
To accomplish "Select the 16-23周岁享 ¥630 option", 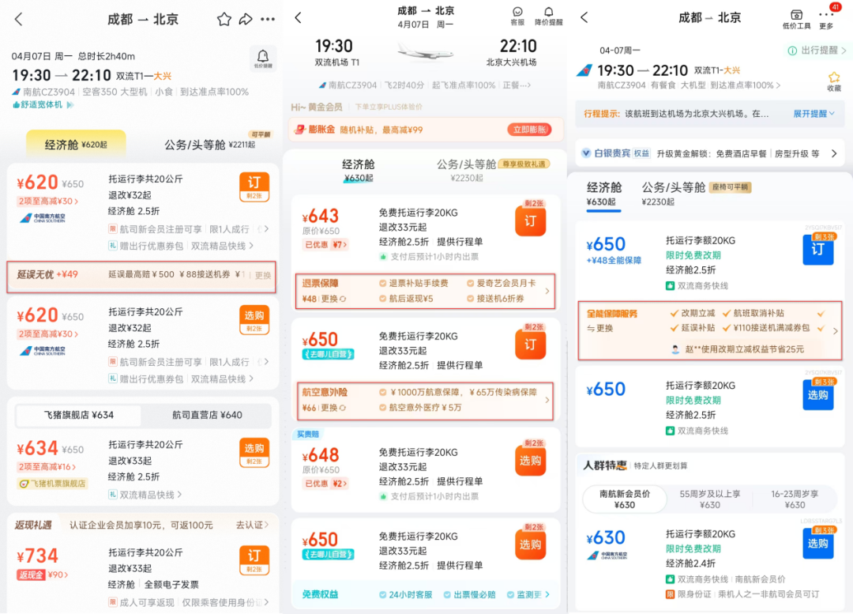I will (x=795, y=499).
